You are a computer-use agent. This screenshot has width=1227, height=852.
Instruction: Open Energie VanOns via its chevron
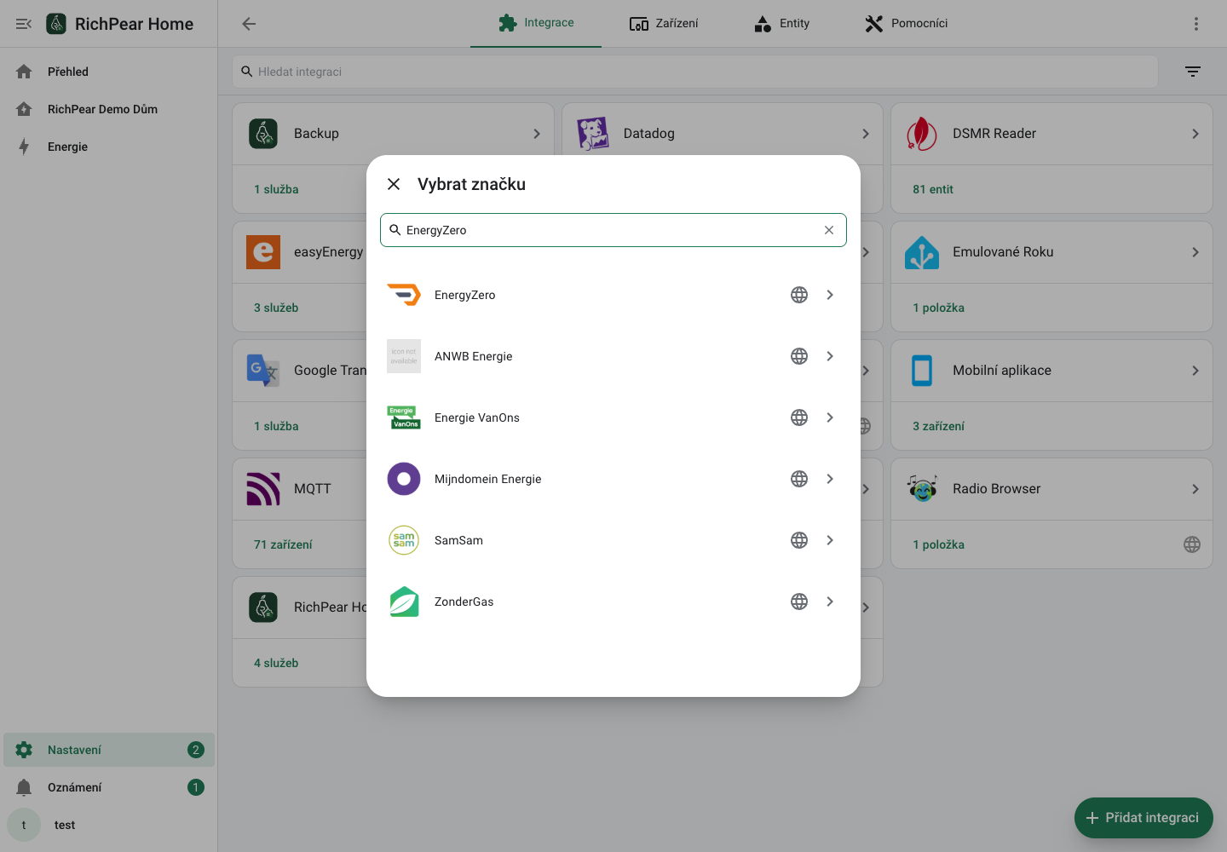tap(830, 417)
